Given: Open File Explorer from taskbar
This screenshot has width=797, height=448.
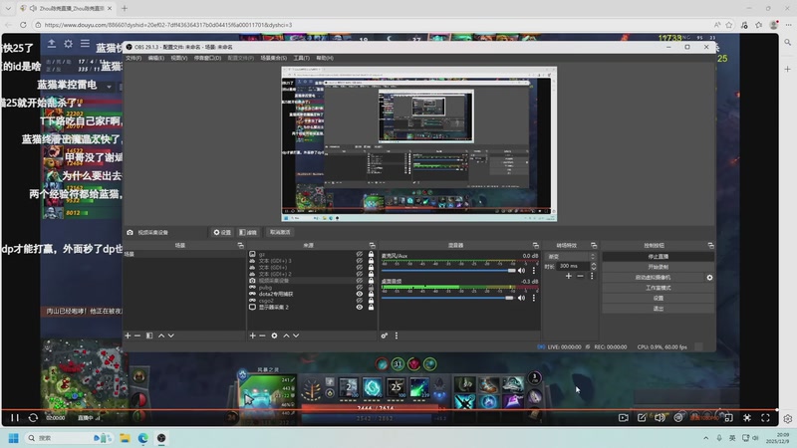Looking at the screenshot, I should [x=126, y=438].
